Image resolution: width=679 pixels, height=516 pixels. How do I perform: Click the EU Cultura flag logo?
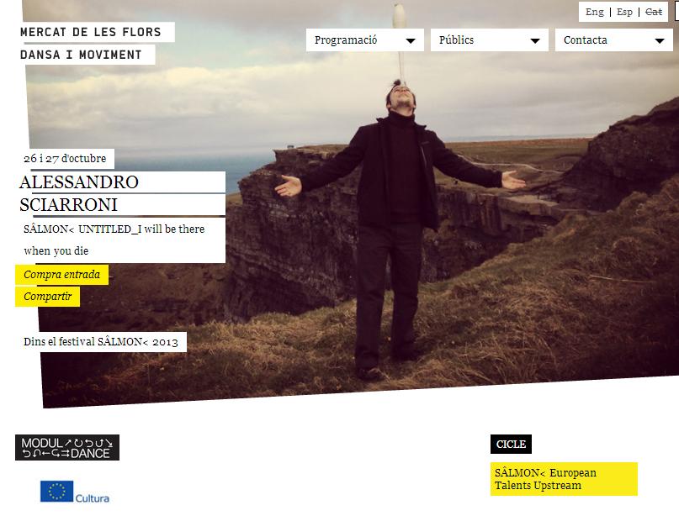pyautogui.click(x=75, y=492)
